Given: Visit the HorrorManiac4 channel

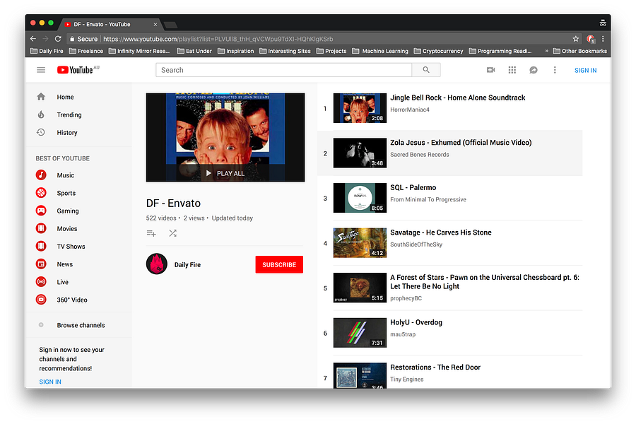Looking at the screenshot, I should click(x=410, y=110).
